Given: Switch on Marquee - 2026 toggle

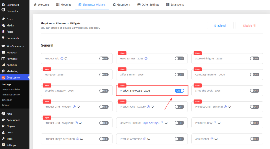Looking at the screenshot, I should point(104,75).
